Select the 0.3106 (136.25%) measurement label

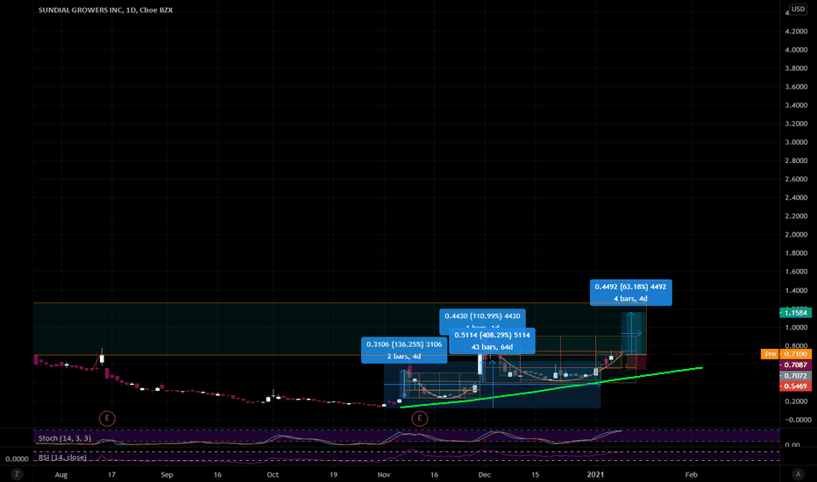point(404,351)
